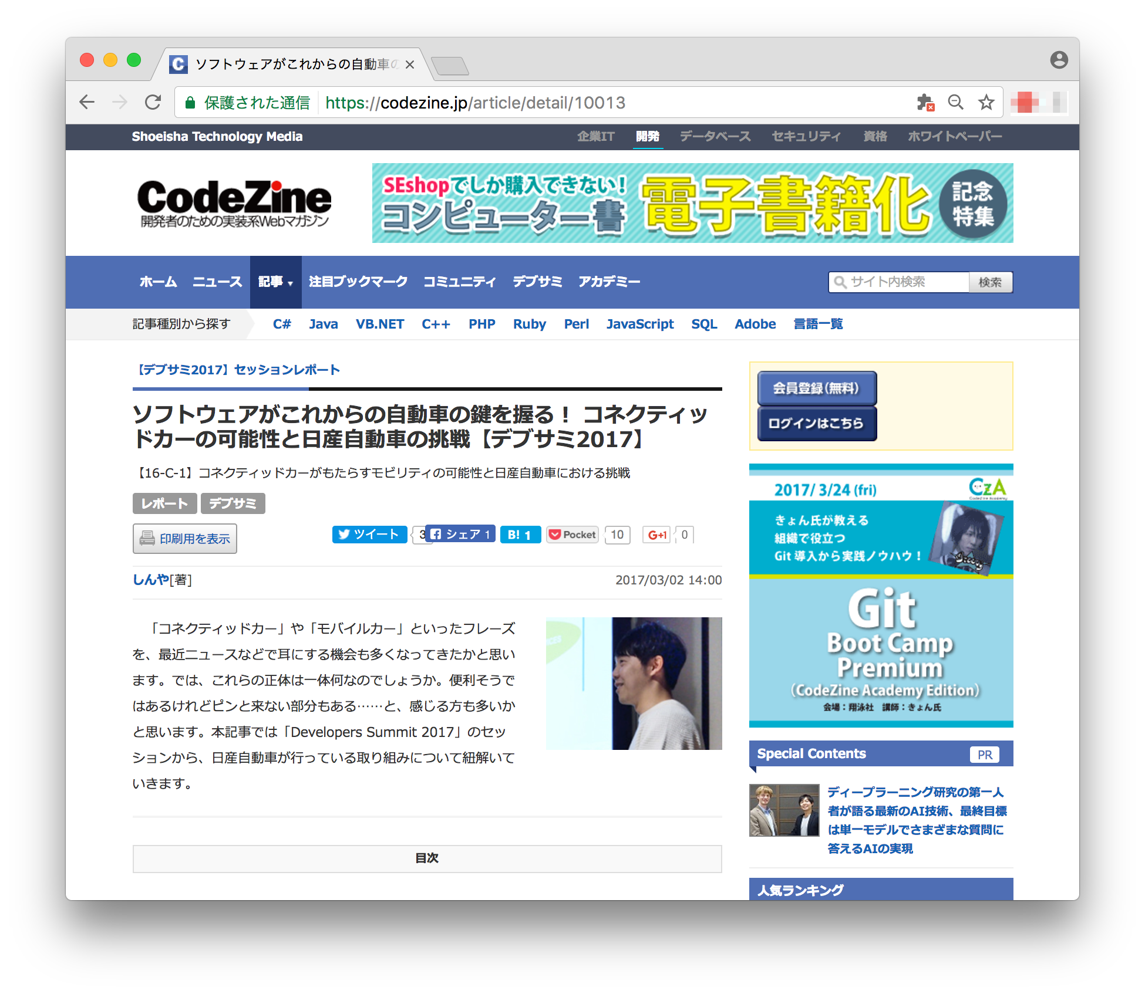Click the magnifier icon in the site search box
Image resolution: width=1145 pixels, height=994 pixels.
[x=841, y=282]
